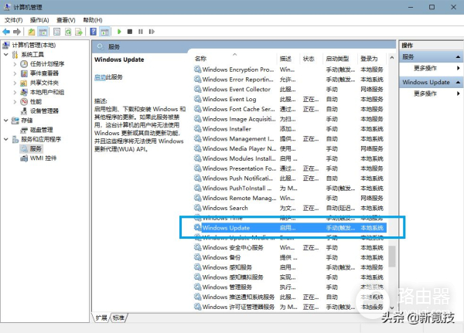This screenshot has height=333, width=464.
Task: Select WMI 控件 in the tree
Action: pos(43,158)
